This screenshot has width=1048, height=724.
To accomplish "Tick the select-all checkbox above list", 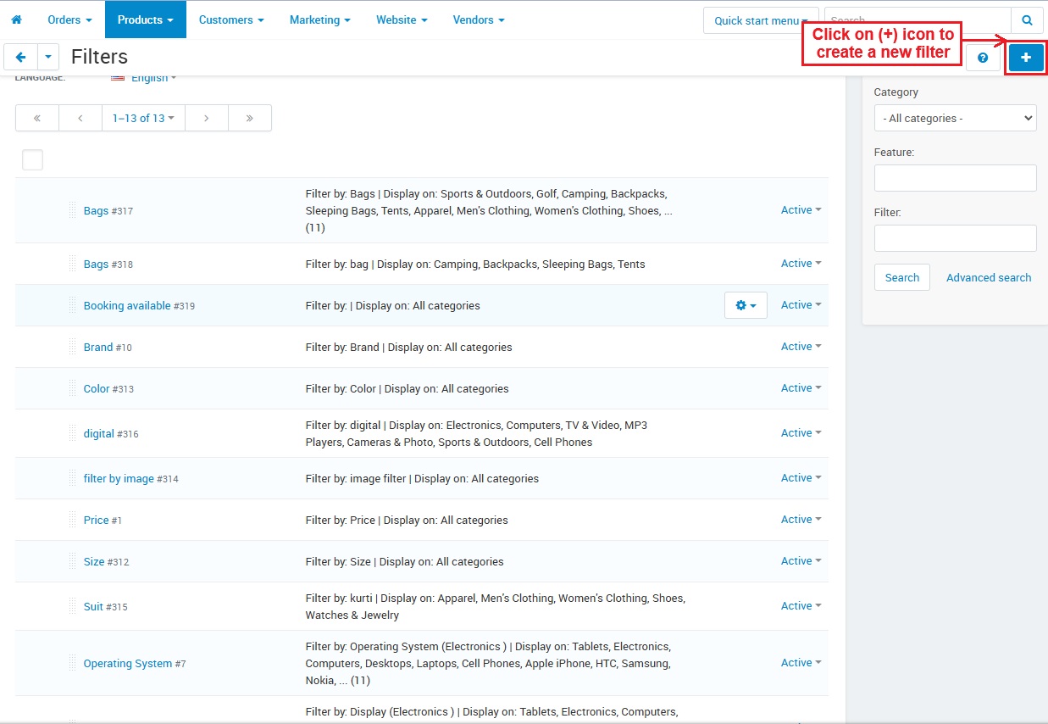I will pyautogui.click(x=32, y=159).
